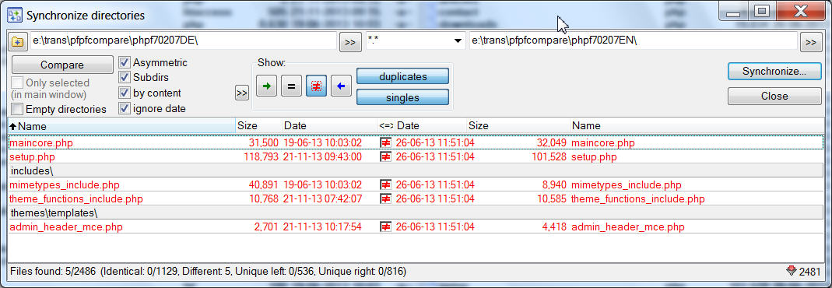Click right-side theme_functions_include.php name
Screen dimensions: 832x288
(x=637, y=199)
